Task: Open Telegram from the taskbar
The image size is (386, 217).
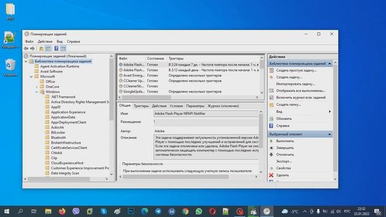Action: click(158, 212)
